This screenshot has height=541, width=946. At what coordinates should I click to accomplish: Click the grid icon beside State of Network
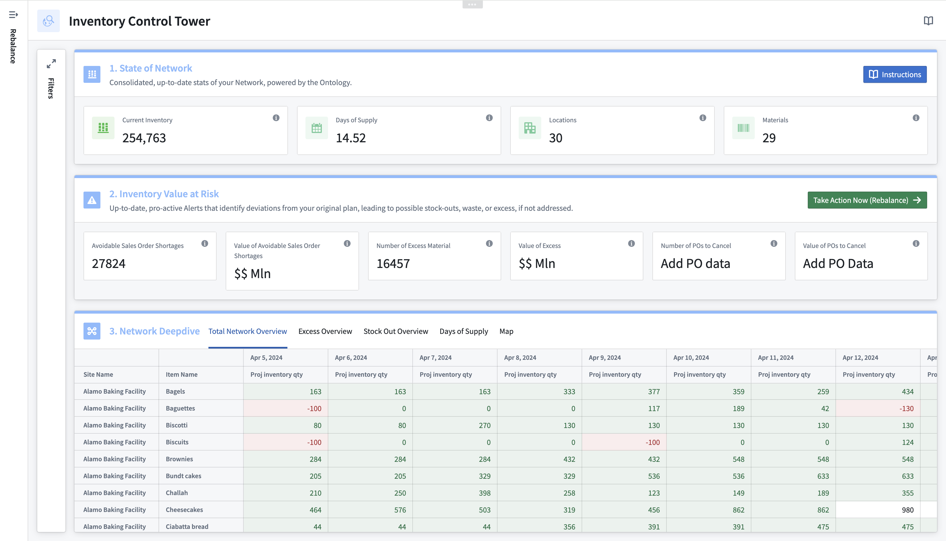(x=91, y=74)
